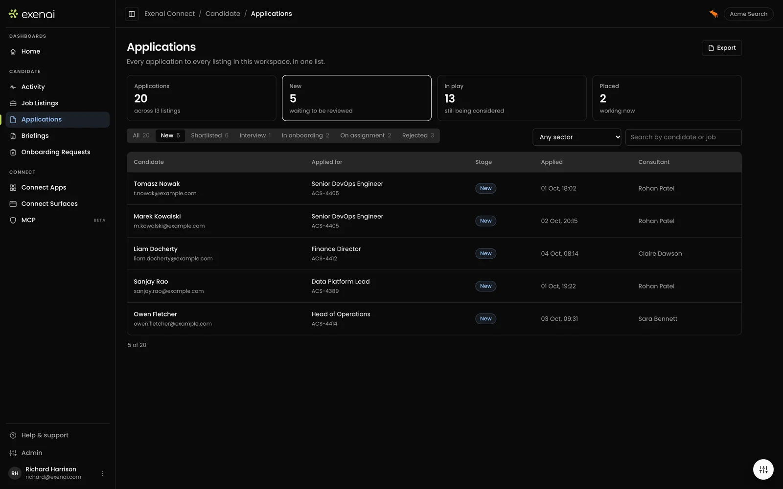
Task: Click the Exenai logo
Action: click(x=32, y=14)
